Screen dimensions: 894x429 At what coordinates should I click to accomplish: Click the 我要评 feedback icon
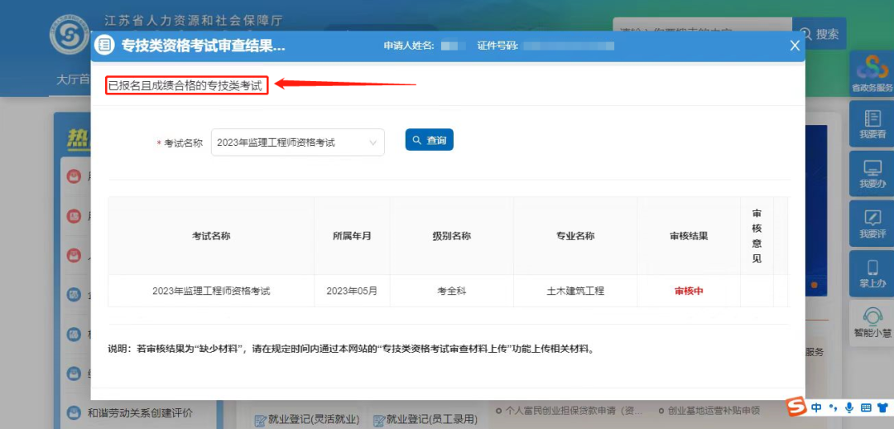(x=872, y=224)
